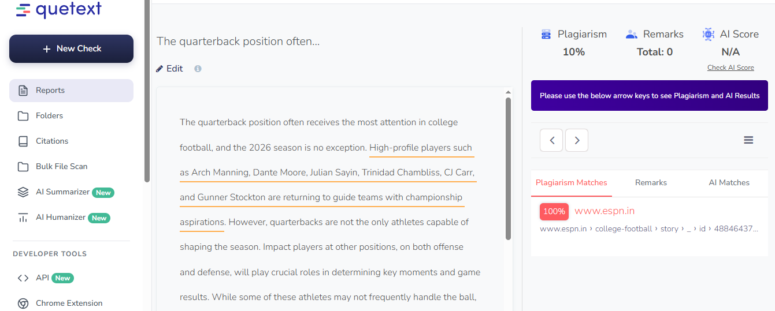Viewport: 775px width, 311px height.
Task: Go to next result with right arrow
Action: pos(577,140)
